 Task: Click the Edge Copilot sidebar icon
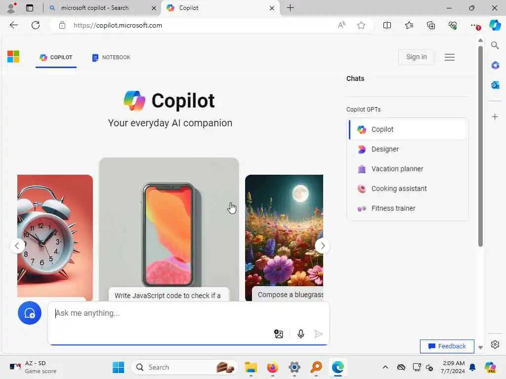click(x=495, y=25)
